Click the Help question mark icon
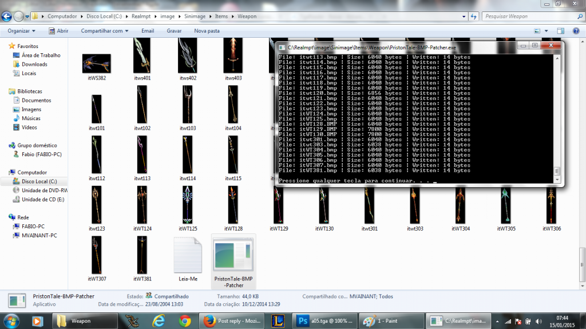This screenshot has height=329, width=586. click(x=576, y=31)
